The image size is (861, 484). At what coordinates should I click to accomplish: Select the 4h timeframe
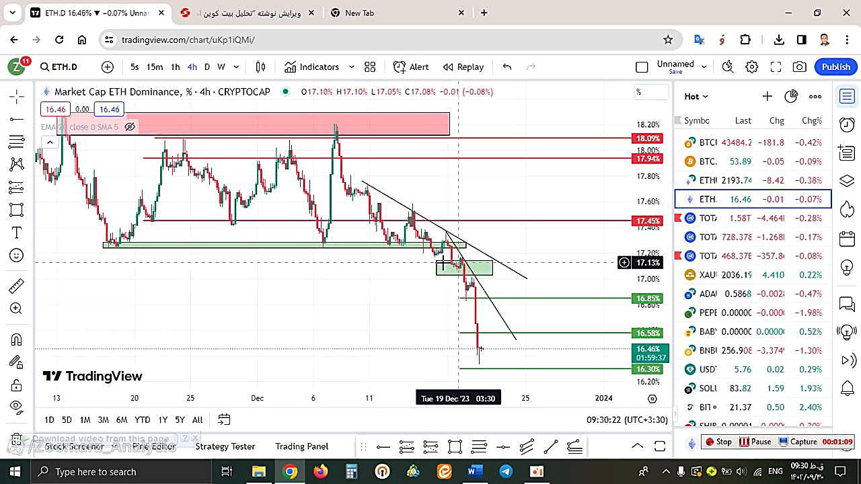point(192,67)
